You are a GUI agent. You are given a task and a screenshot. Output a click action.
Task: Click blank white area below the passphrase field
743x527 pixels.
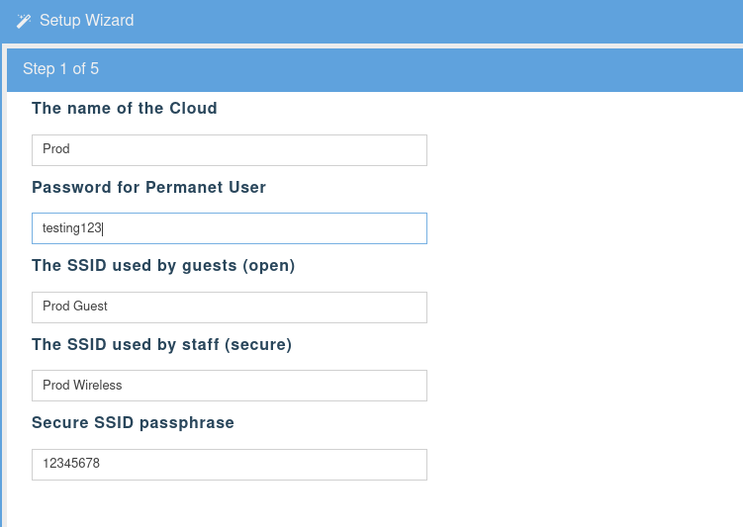click(x=297, y=504)
